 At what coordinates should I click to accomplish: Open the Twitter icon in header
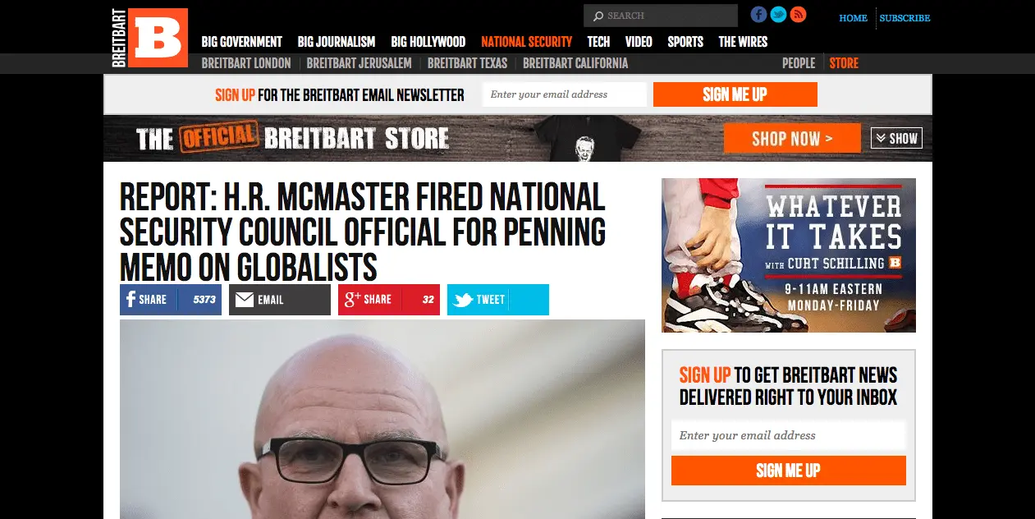point(778,15)
